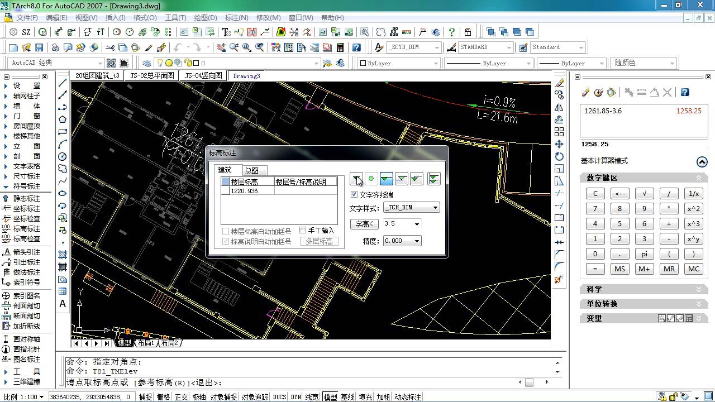Open the 标注(N) menu
Image resolution: width=715 pixels, height=402 pixels.
click(x=236, y=17)
